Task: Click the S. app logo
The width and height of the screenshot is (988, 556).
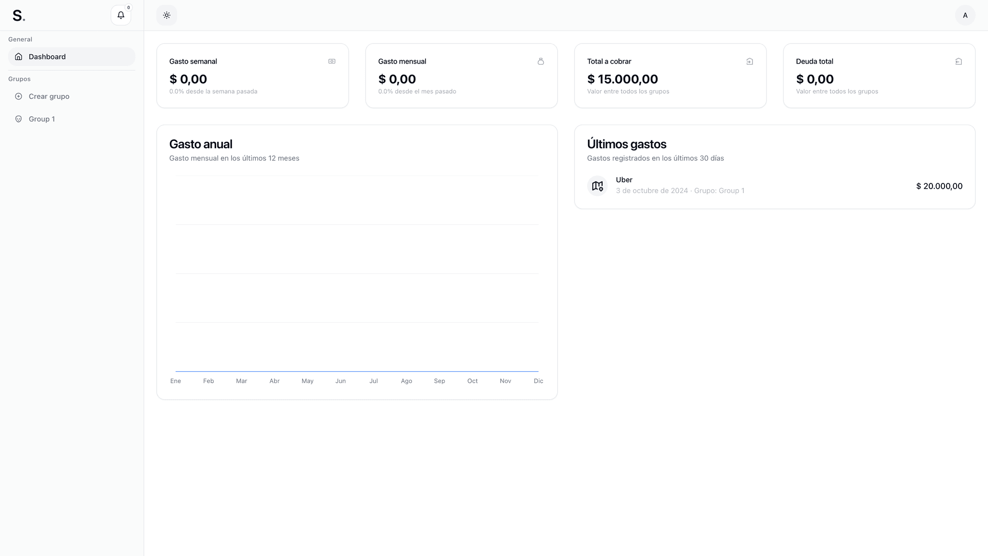Action: (18, 15)
